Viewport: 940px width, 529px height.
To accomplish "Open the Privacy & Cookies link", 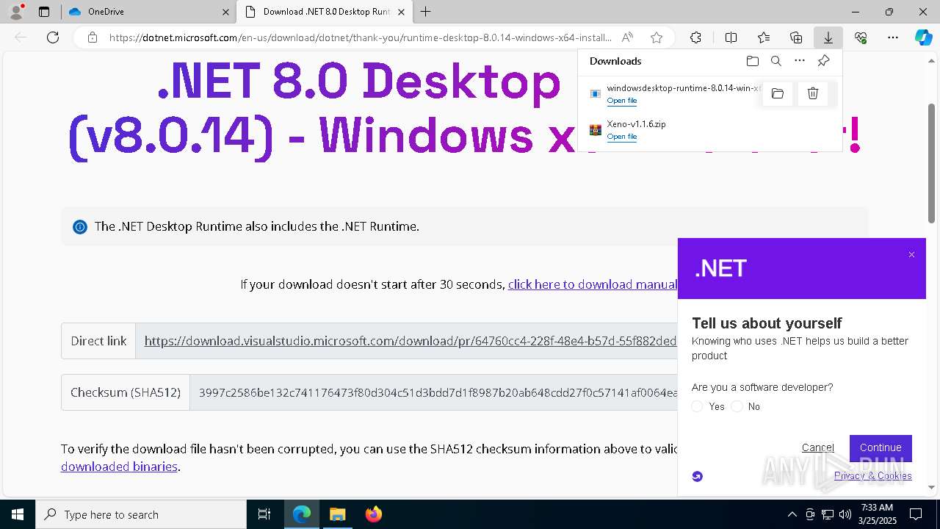I will [872, 475].
